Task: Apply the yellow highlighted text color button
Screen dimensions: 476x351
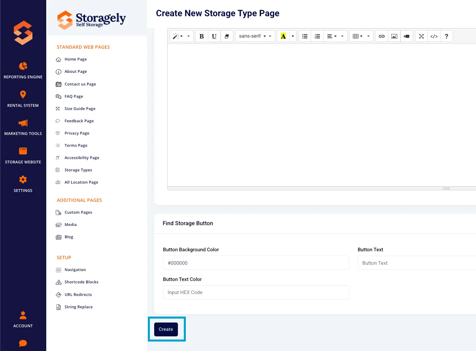Action: 283,36
